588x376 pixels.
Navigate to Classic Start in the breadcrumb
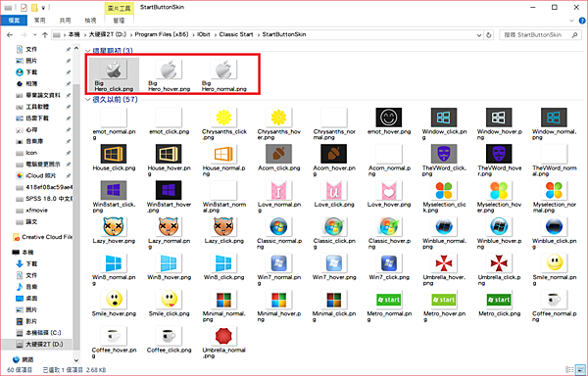[x=236, y=34]
